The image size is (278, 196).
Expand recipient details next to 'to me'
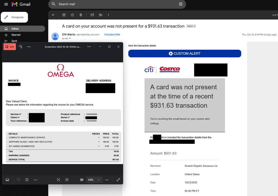coord(70,38)
